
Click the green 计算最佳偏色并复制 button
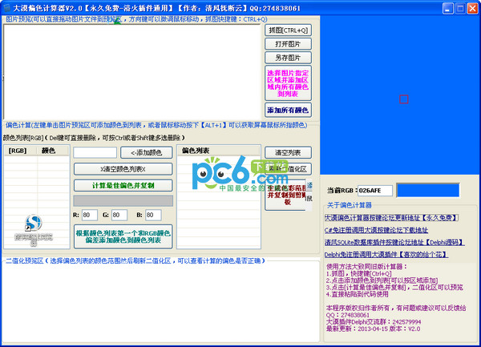coord(123,186)
